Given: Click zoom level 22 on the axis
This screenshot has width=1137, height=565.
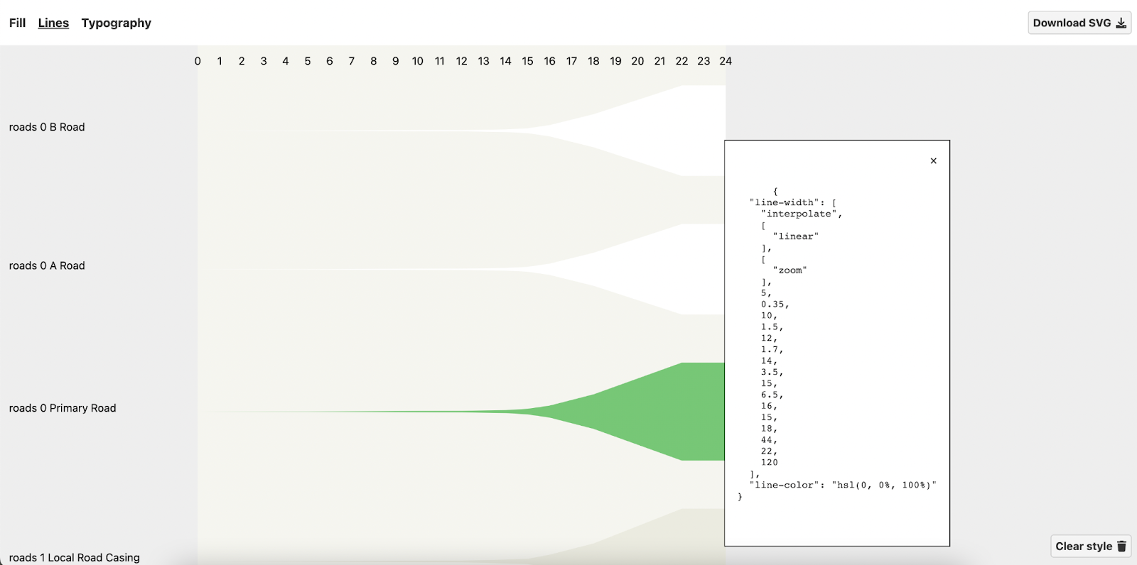Looking at the screenshot, I should click(682, 61).
